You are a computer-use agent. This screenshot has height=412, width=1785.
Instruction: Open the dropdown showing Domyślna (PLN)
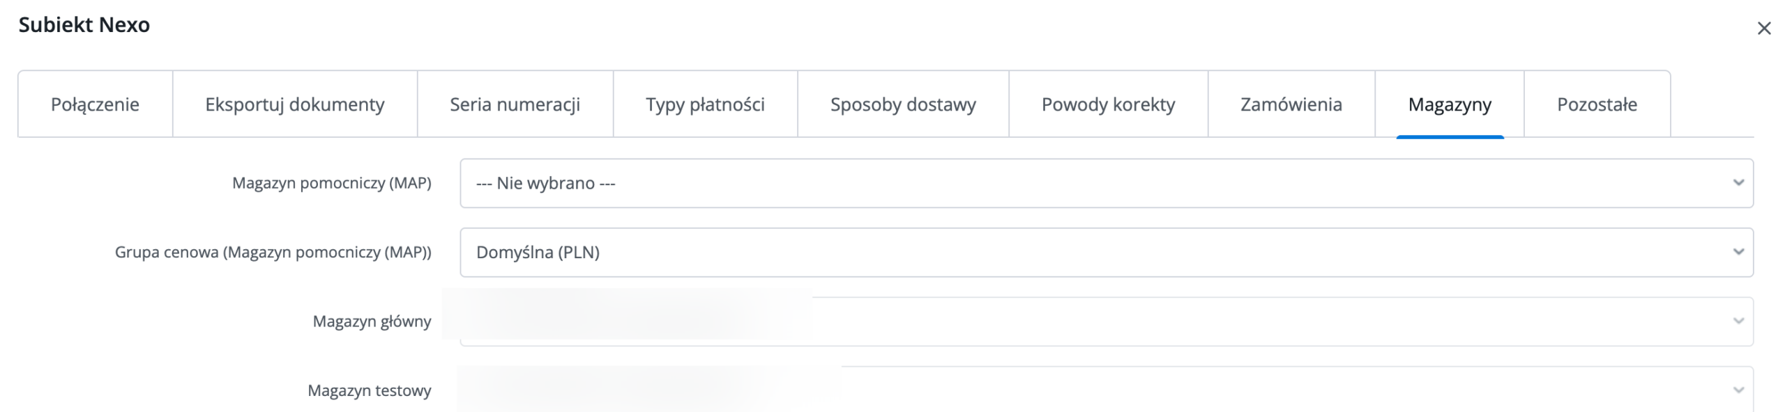pos(1107,252)
